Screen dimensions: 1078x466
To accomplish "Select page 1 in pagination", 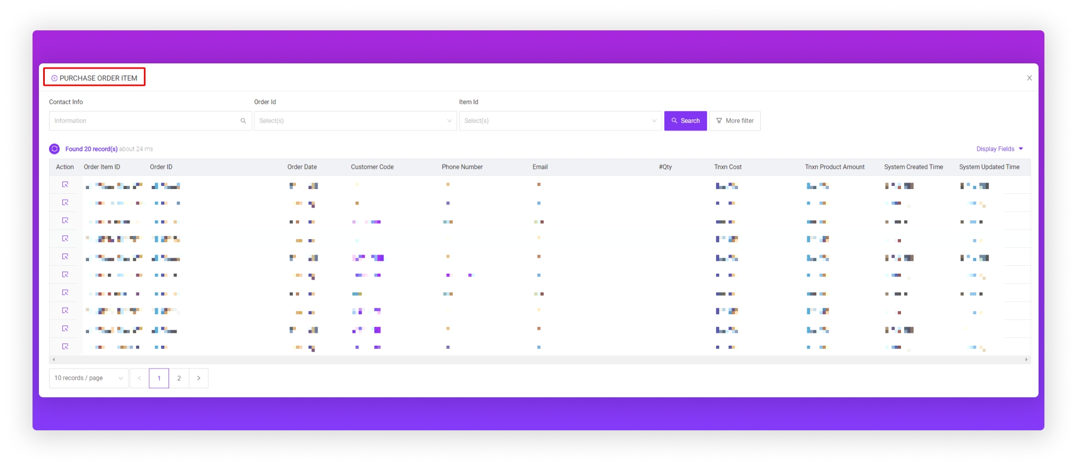I will point(159,378).
